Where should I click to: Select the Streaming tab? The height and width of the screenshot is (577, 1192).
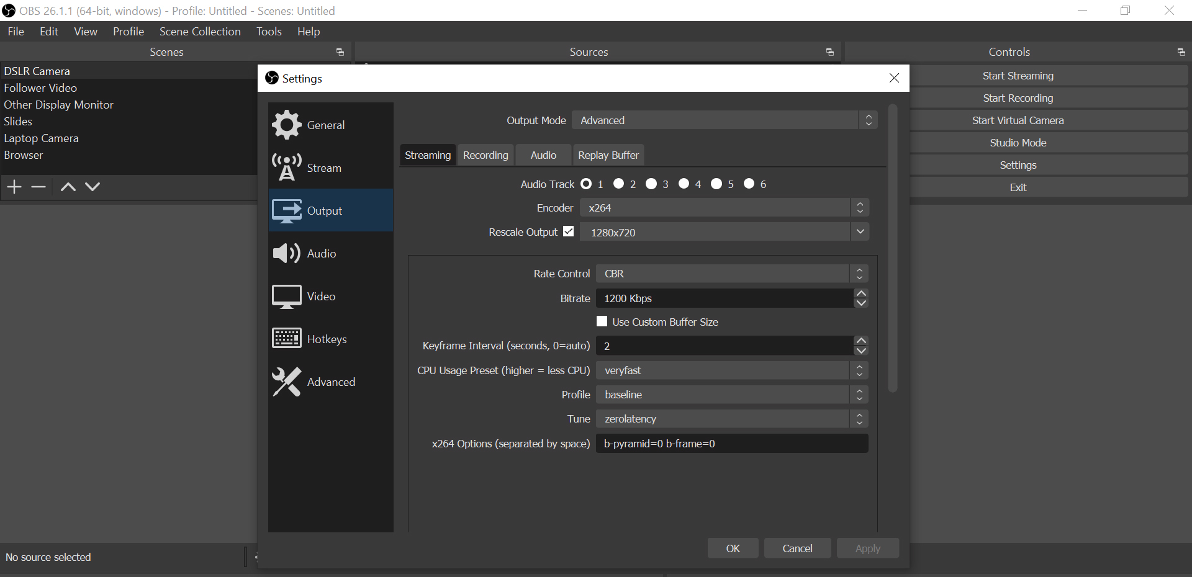click(x=428, y=155)
